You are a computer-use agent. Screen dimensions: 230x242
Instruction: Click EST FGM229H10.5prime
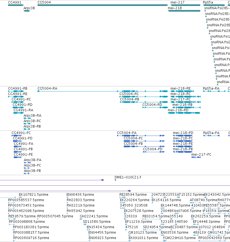179,238
